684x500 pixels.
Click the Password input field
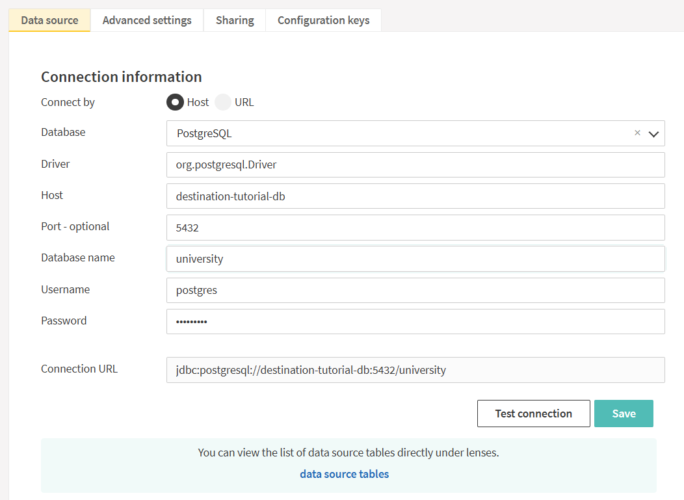(415, 321)
